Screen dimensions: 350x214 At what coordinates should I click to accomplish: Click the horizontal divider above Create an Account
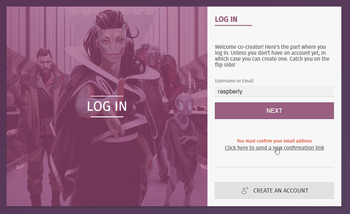(x=274, y=167)
